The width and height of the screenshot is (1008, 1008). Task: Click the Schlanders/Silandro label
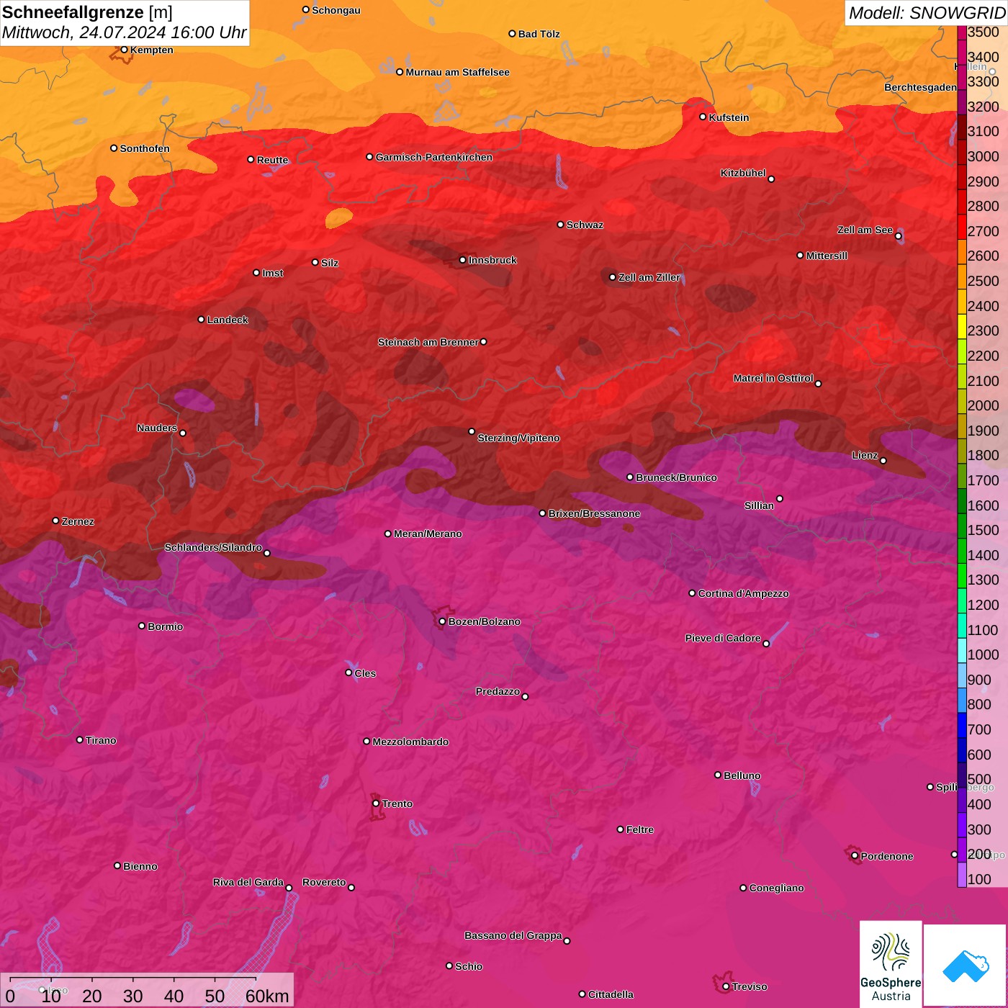(213, 547)
